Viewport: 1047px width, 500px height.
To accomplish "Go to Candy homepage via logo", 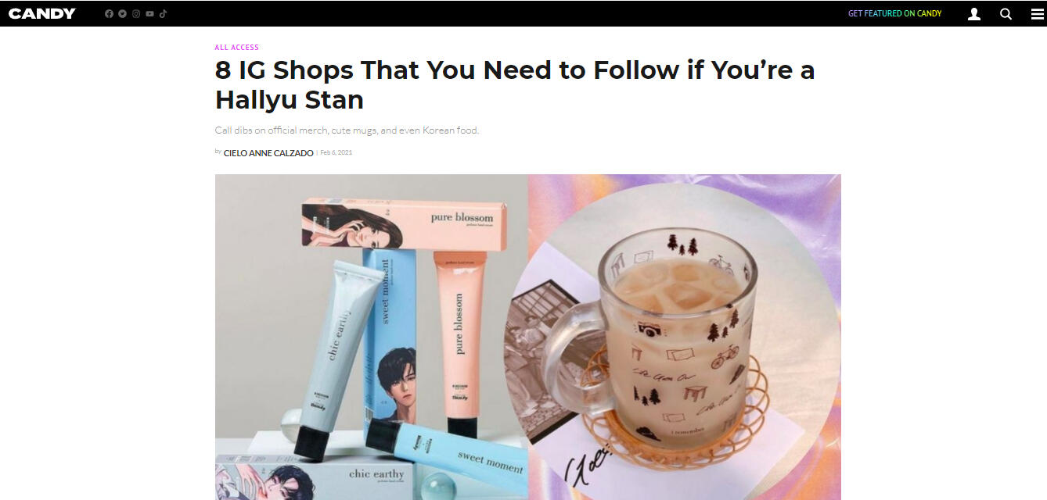I will coord(42,13).
